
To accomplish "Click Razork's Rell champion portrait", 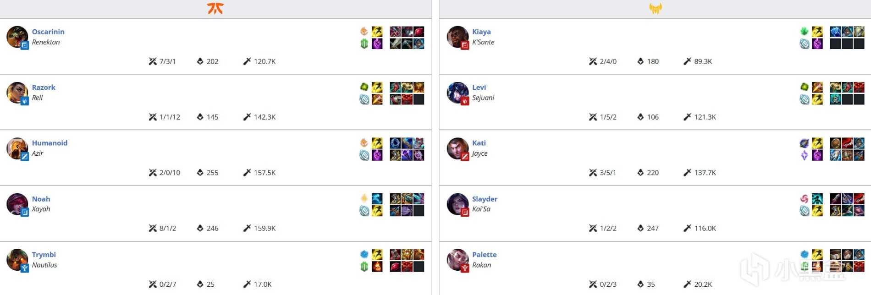I will click(17, 93).
